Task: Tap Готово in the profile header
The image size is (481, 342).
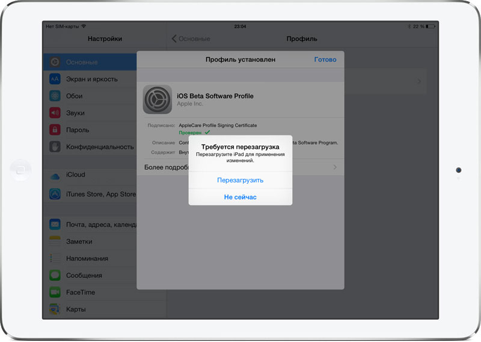Action: tap(325, 60)
